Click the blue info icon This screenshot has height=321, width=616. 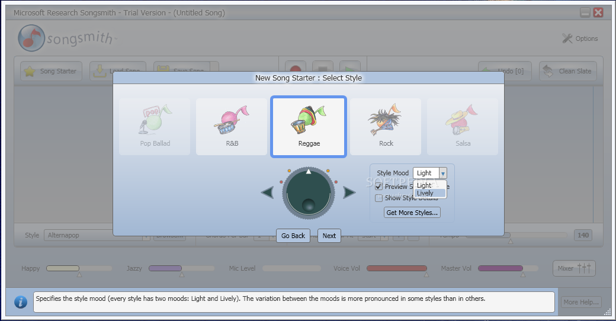click(20, 301)
